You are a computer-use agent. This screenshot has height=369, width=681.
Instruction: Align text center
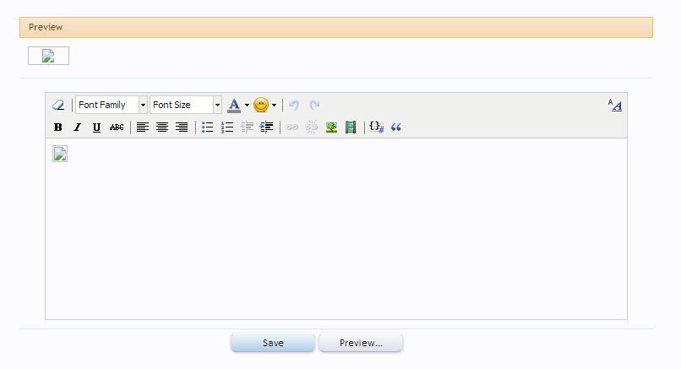(162, 128)
